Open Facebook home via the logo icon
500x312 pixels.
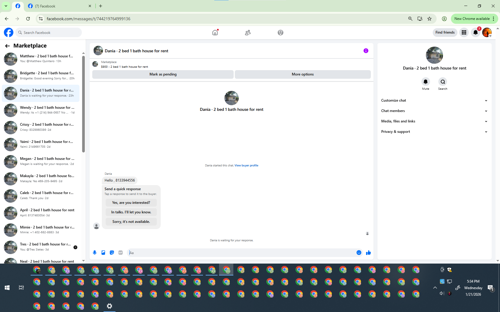[x=9, y=32]
